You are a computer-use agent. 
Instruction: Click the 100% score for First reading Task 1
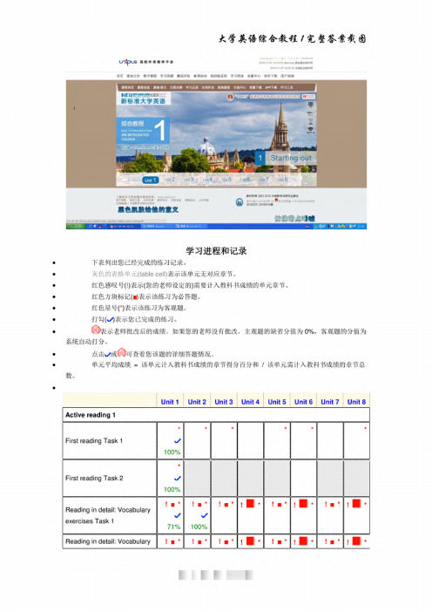(x=172, y=452)
